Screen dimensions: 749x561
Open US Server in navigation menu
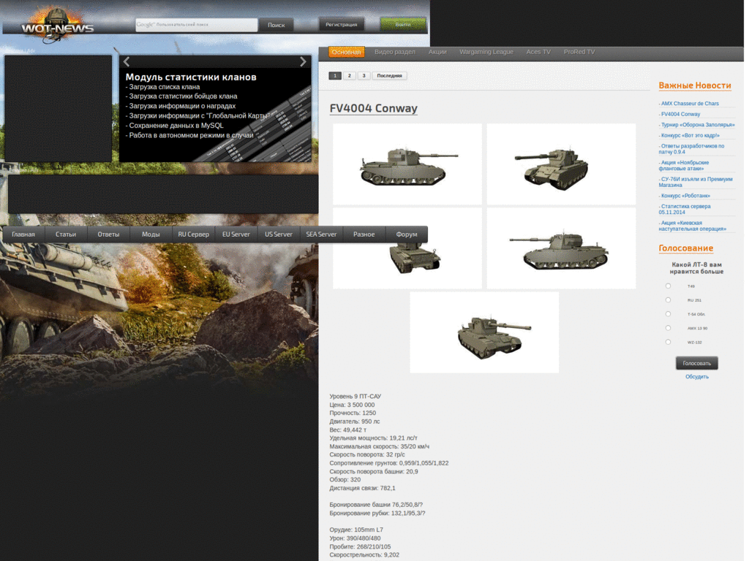[279, 234]
